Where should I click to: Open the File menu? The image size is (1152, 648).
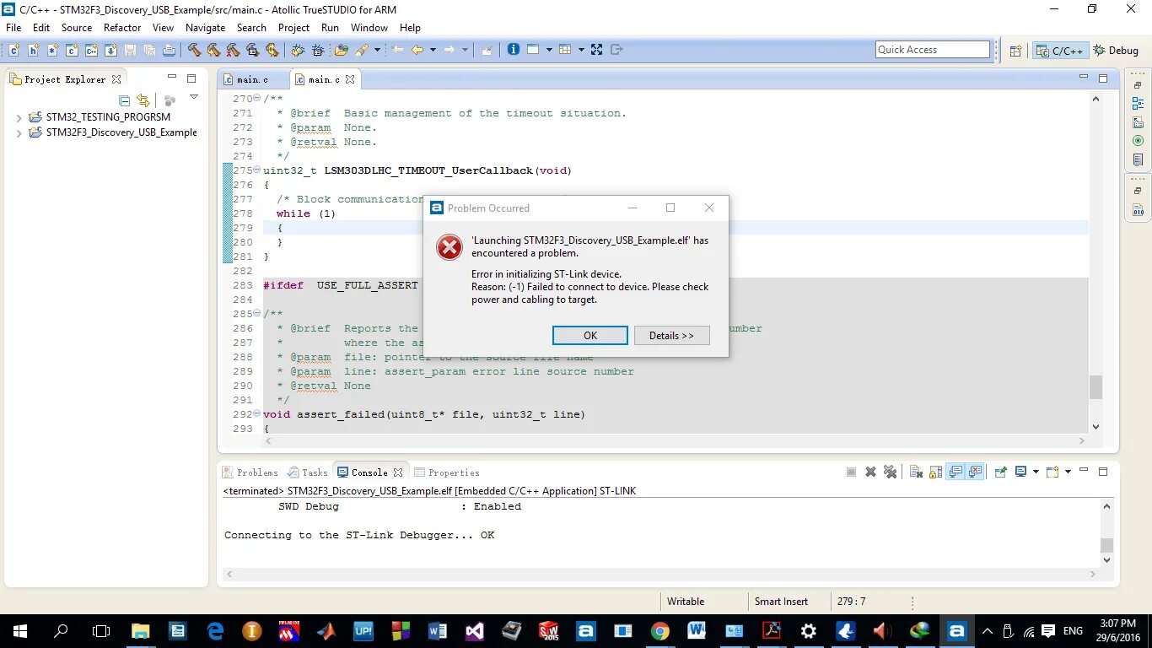13,28
